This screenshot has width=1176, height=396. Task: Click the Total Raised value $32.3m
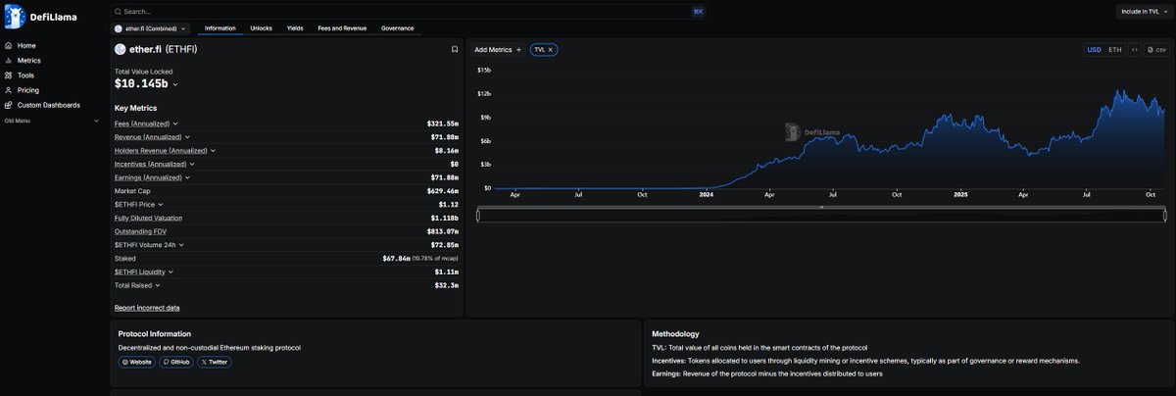tap(447, 285)
